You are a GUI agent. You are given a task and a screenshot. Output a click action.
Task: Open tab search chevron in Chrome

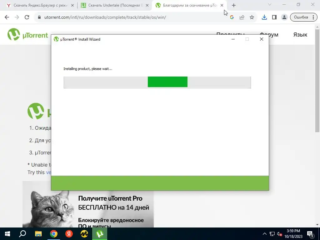tap(270, 4)
